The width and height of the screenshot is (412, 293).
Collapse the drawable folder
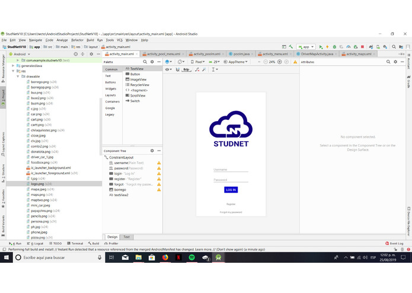pyautogui.click(x=18, y=77)
